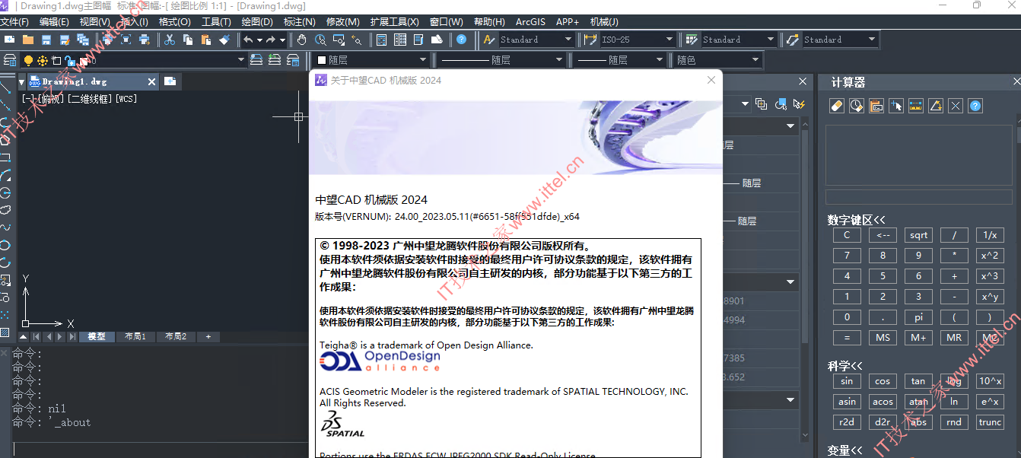The image size is (1021, 458).
Task: Collapse the 数字键区 section
Action: [x=857, y=220]
